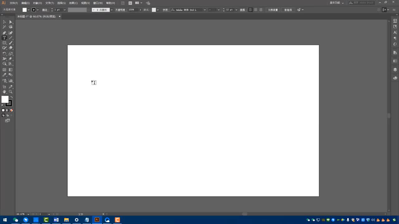Open the zoom level 66.67% dropdown
Screen dimensions: 399x224
pos(28,214)
